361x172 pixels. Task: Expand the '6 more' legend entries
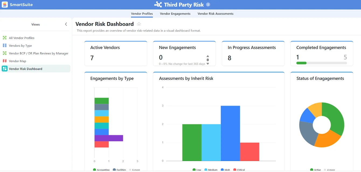(x=134, y=170)
